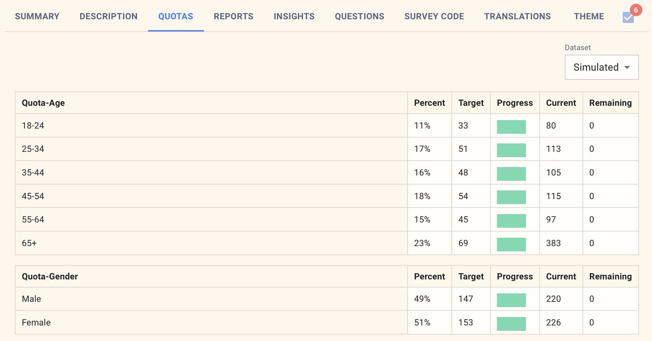Click the Quota-Age table header
The width and height of the screenshot is (652, 341).
pyautogui.click(x=43, y=103)
